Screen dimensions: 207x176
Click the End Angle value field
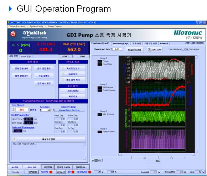(29, 123)
